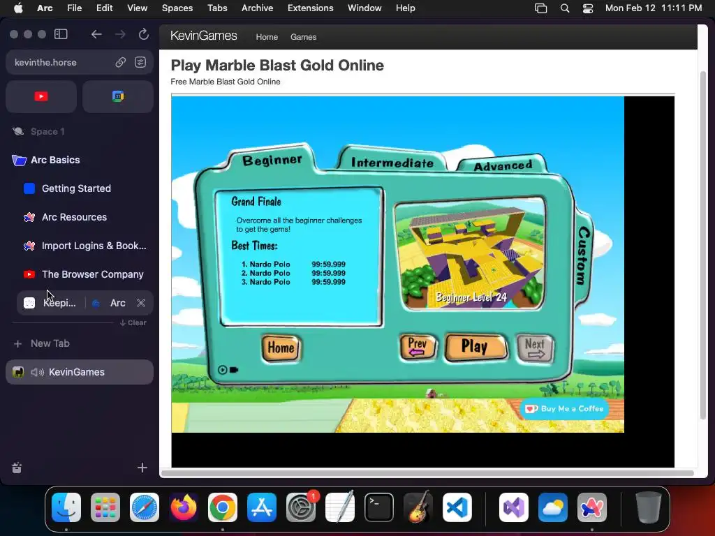Click the page's horizontal scrollbar
The width and height of the screenshot is (715, 536).
coord(427,472)
